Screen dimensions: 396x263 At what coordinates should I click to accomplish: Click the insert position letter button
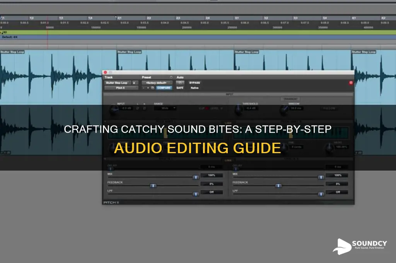click(135, 83)
